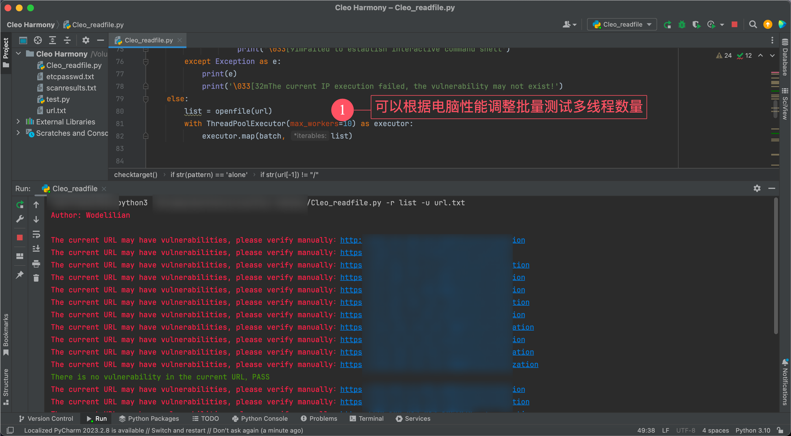Toggle read-only lock in status bar
This screenshot has height=436, width=791.
pos(780,430)
